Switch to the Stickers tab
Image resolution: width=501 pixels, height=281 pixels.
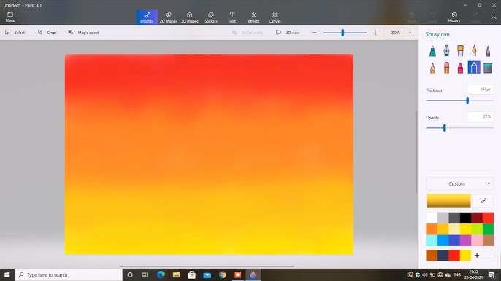(211, 17)
